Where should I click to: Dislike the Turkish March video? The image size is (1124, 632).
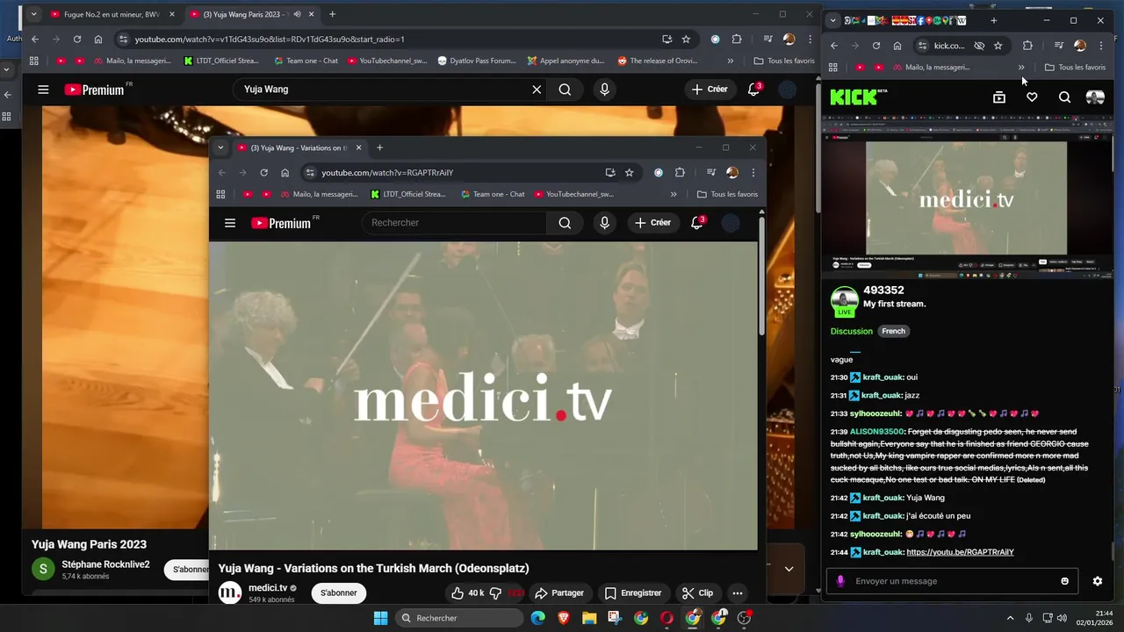[495, 593]
